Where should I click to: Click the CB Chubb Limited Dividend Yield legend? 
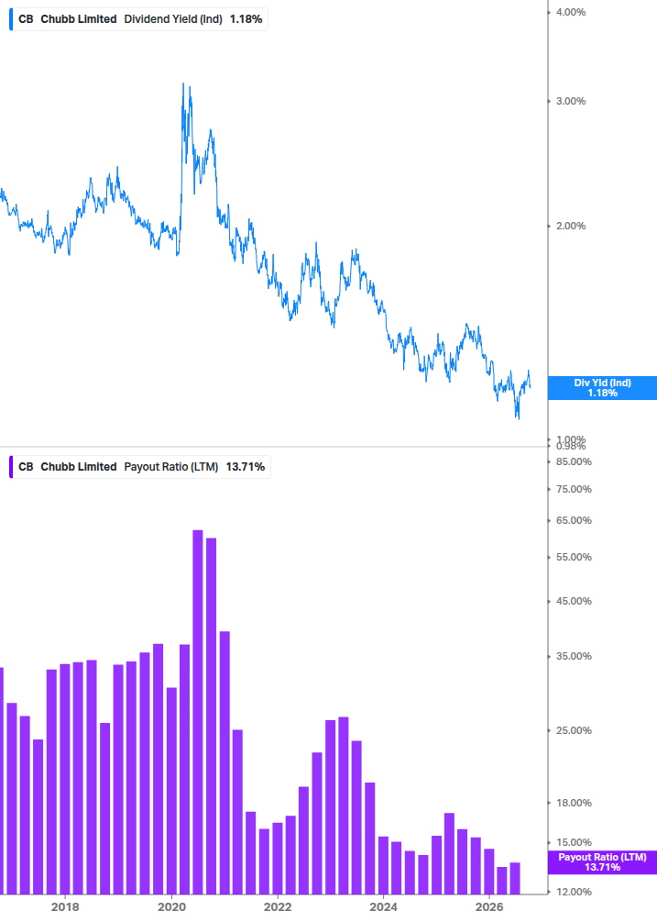(x=138, y=19)
